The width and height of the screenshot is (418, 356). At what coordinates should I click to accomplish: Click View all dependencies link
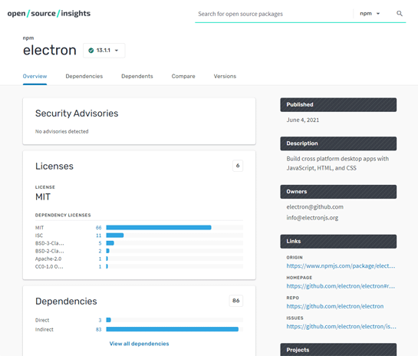(139, 344)
